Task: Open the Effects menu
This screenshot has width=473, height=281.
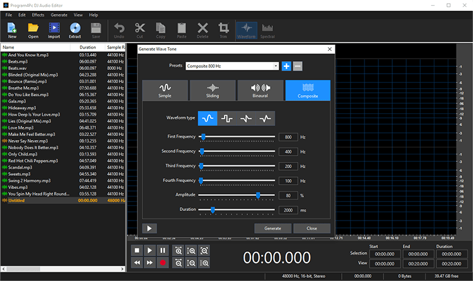Action: click(x=38, y=14)
